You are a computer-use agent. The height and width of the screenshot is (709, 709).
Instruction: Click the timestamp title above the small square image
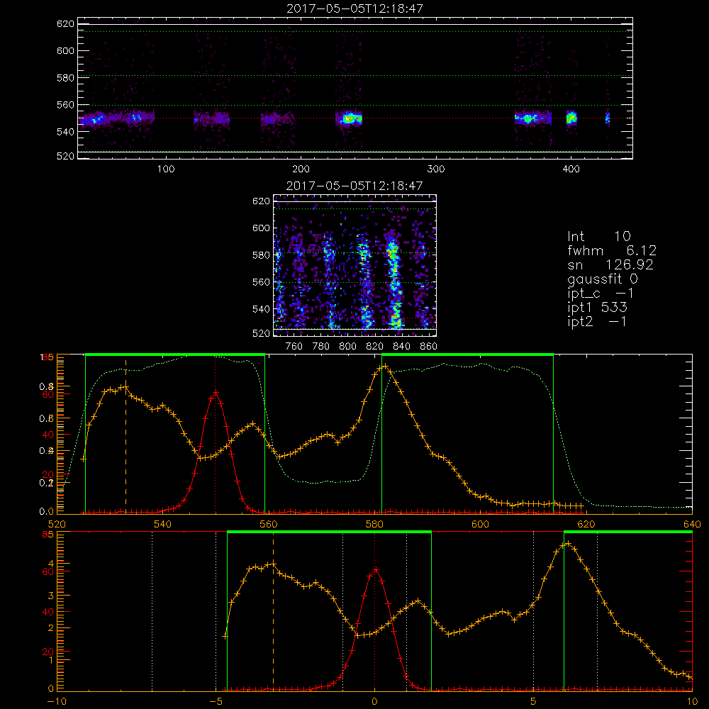click(x=354, y=186)
